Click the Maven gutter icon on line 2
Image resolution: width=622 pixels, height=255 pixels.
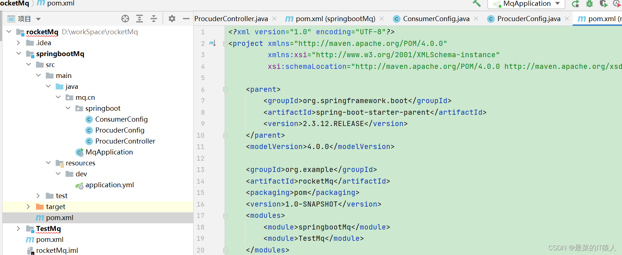point(212,43)
